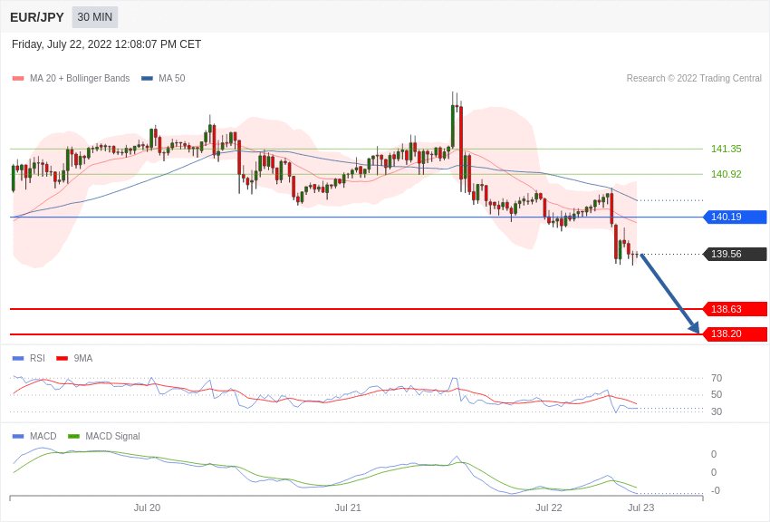Click the RSI 70 axis value
The image size is (770, 522).
(x=717, y=378)
